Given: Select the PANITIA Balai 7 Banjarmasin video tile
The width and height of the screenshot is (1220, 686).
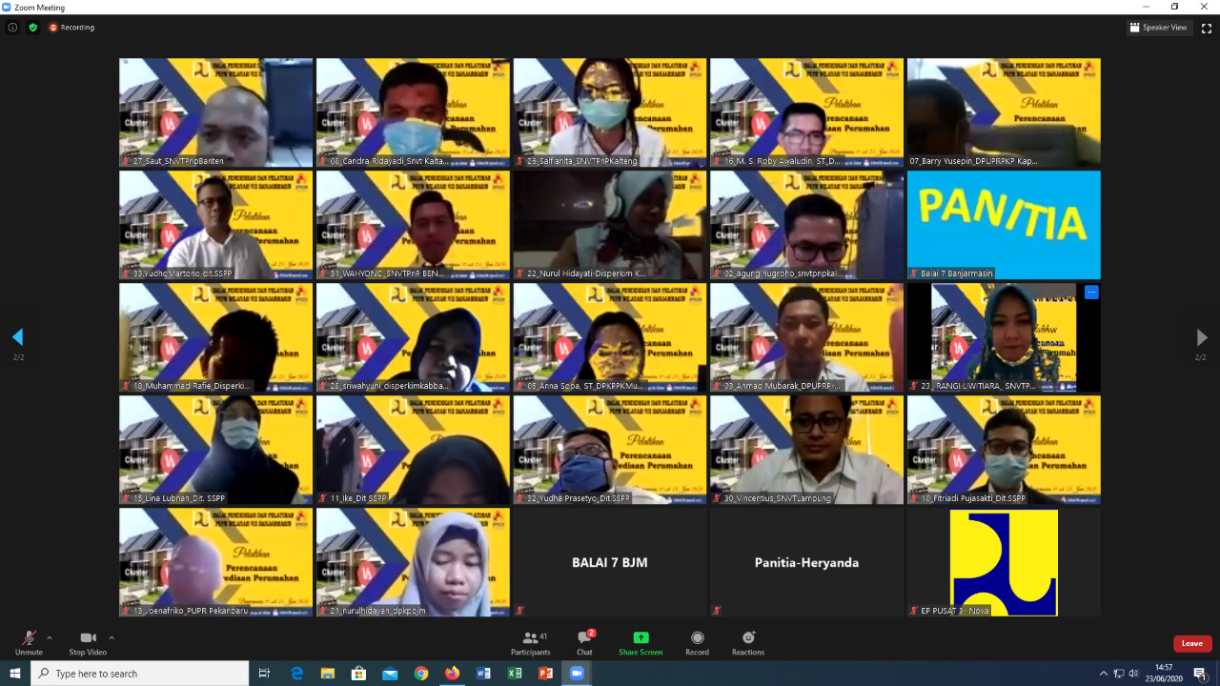Looking at the screenshot, I should click(1004, 225).
